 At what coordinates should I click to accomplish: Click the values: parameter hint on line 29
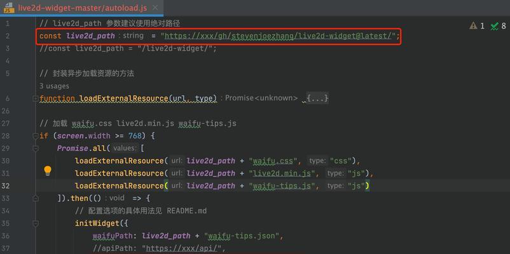[x=125, y=148]
